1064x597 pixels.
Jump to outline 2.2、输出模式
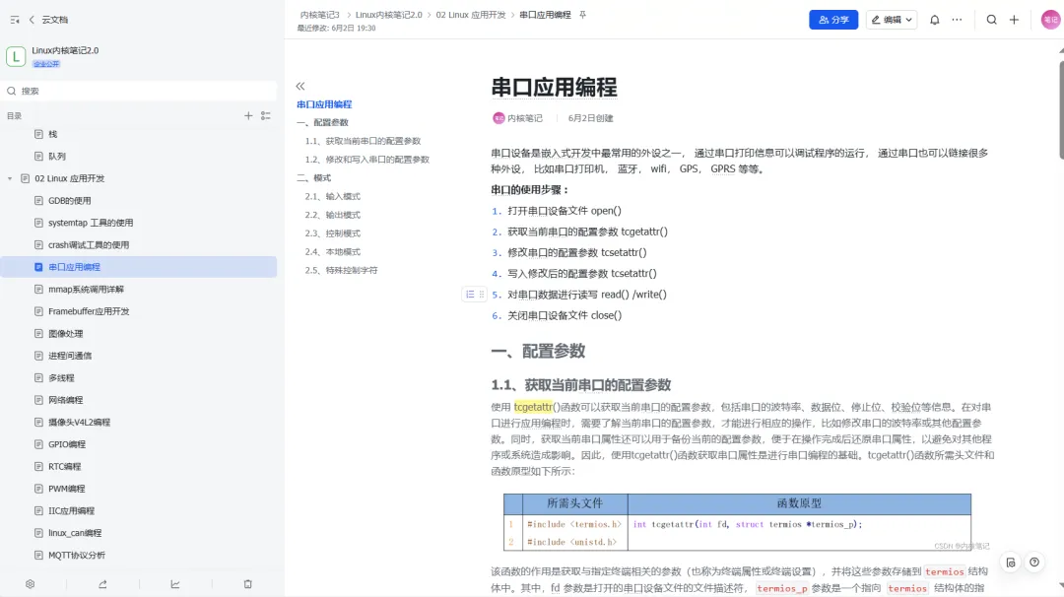(x=333, y=215)
